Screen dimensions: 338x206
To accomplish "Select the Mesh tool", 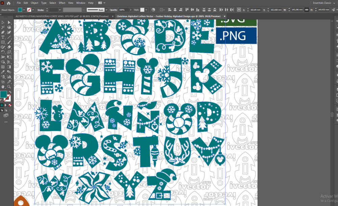I will point(3,67).
